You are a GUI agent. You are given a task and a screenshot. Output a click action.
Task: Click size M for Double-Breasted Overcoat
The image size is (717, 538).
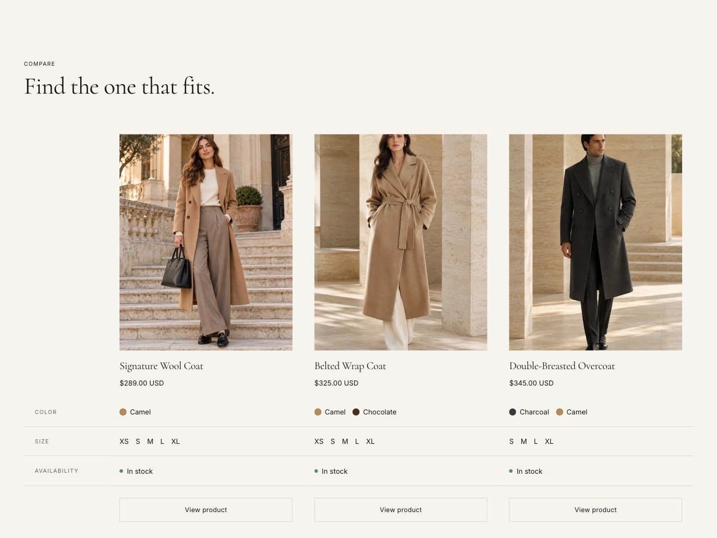click(524, 441)
